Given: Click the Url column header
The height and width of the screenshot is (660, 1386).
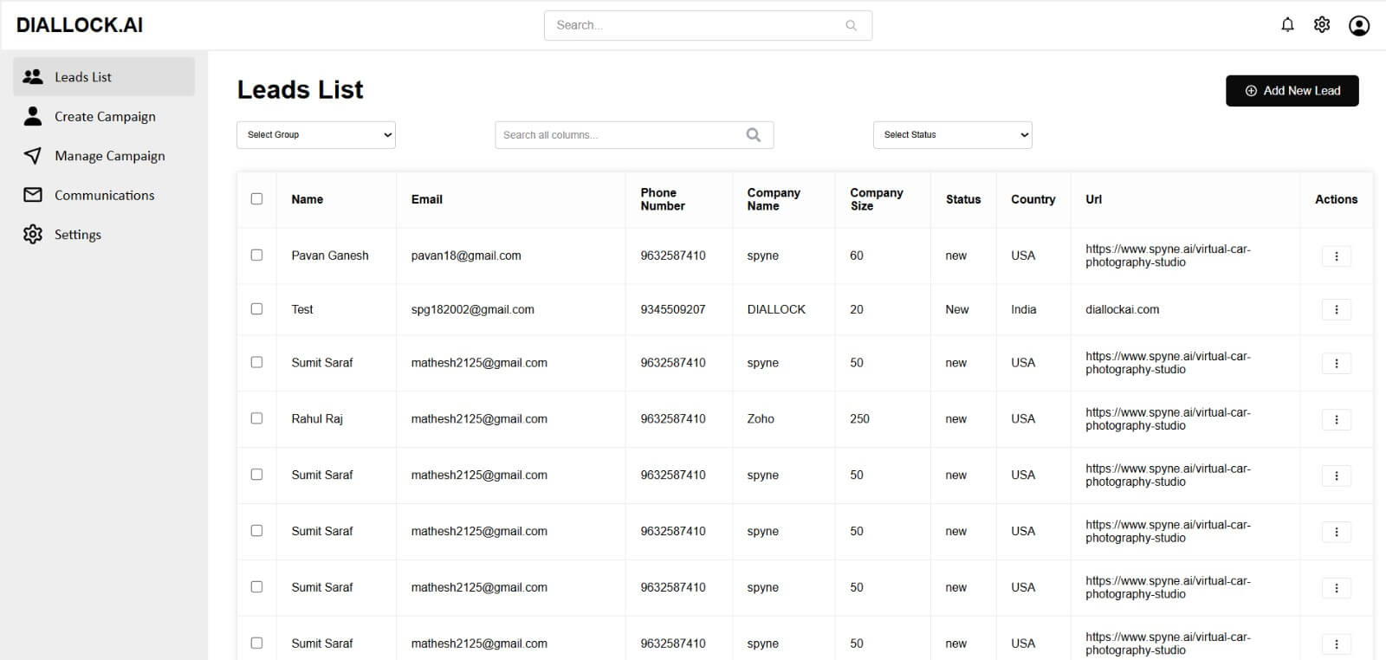Looking at the screenshot, I should (1094, 199).
